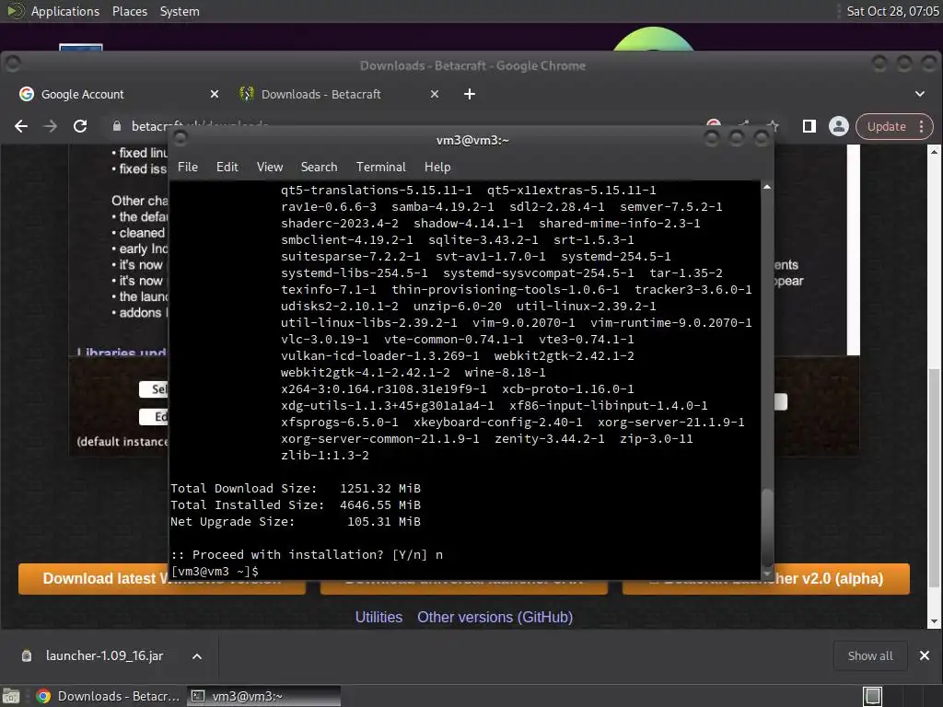Open the Utilities link

coord(378,618)
